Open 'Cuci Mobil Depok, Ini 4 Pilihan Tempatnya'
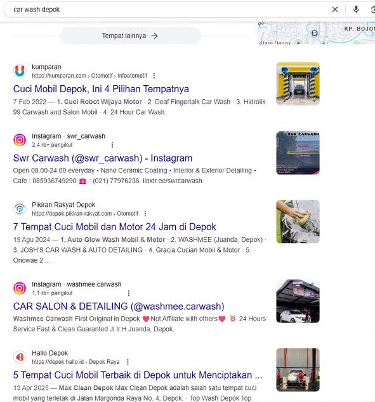This screenshot has height=402, width=375. (x=101, y=89)
